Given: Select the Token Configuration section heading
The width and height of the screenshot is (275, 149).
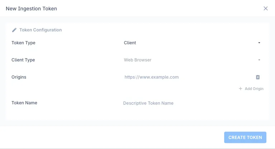Looking at the screenshot, I should click(x=40, y=30).
